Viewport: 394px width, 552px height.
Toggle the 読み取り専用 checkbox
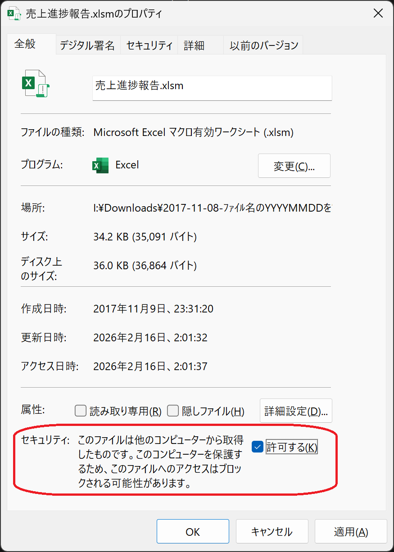[81, 411]
